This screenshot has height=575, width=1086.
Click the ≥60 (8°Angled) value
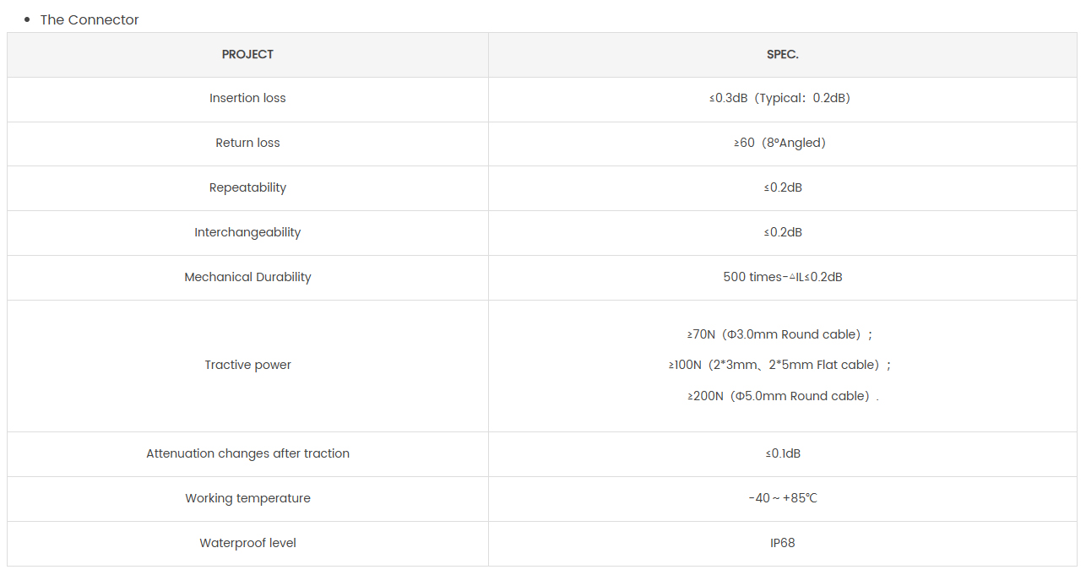tap(780, 144)
